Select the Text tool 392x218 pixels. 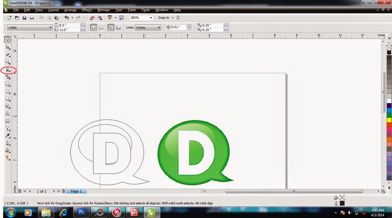tap(8, 114)
